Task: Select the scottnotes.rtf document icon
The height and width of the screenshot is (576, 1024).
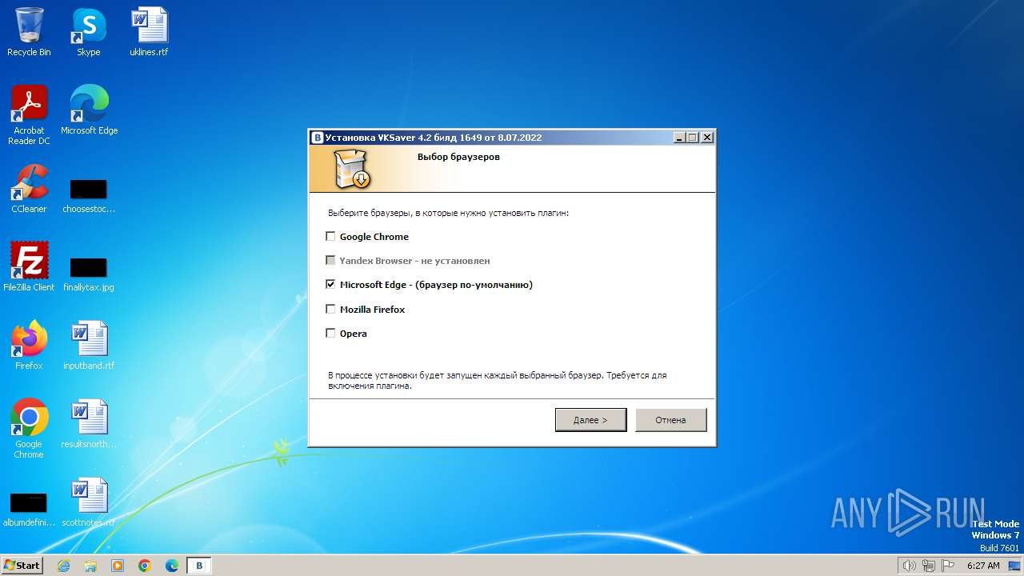Action: pos(89,502)
